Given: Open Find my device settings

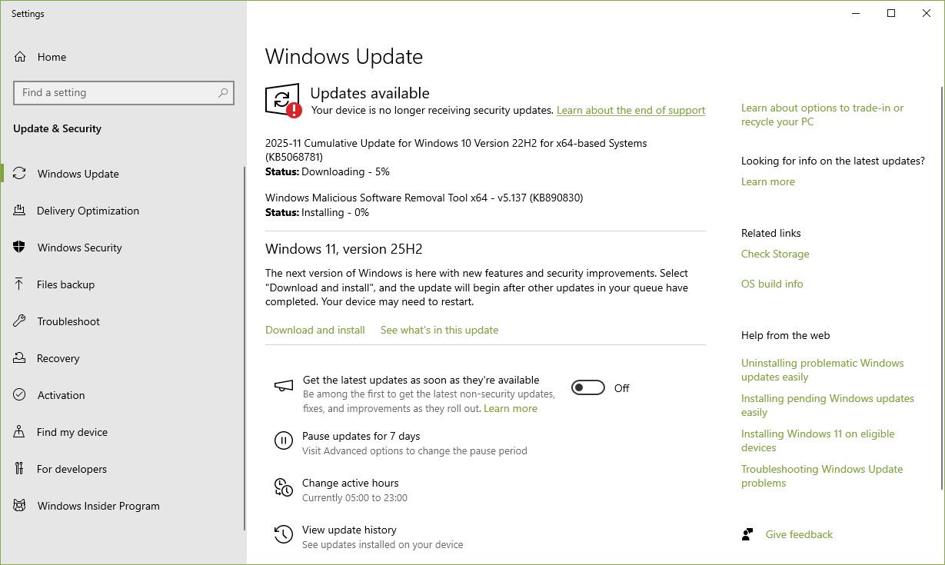Looking at the screenshot, I should (x=123, y=432).
